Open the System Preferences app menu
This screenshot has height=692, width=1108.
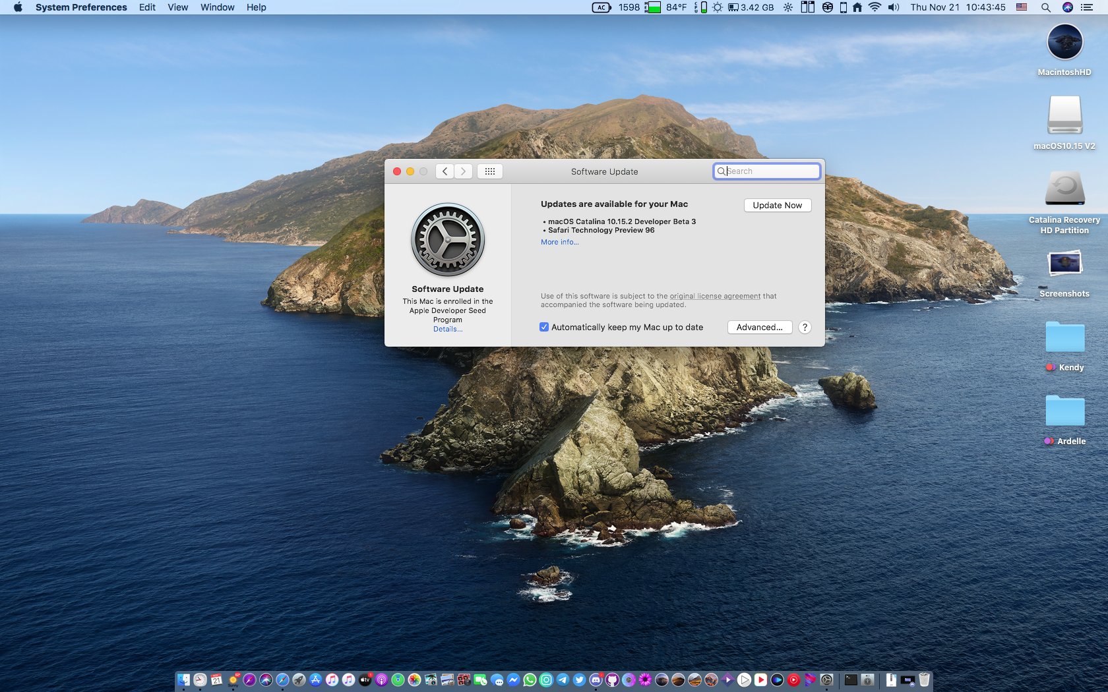81,7
